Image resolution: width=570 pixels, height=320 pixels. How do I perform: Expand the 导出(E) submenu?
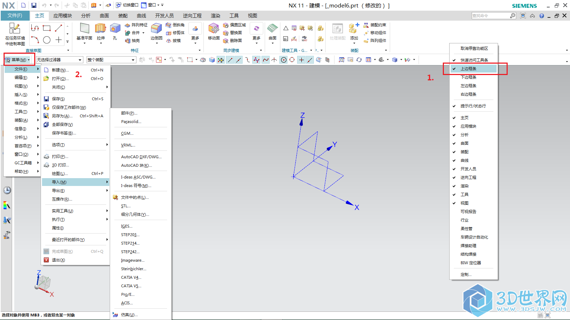coord(76,191)
